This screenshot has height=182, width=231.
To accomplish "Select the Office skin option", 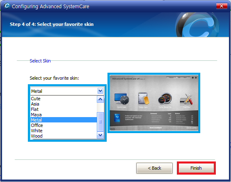I will click(64, 125).
